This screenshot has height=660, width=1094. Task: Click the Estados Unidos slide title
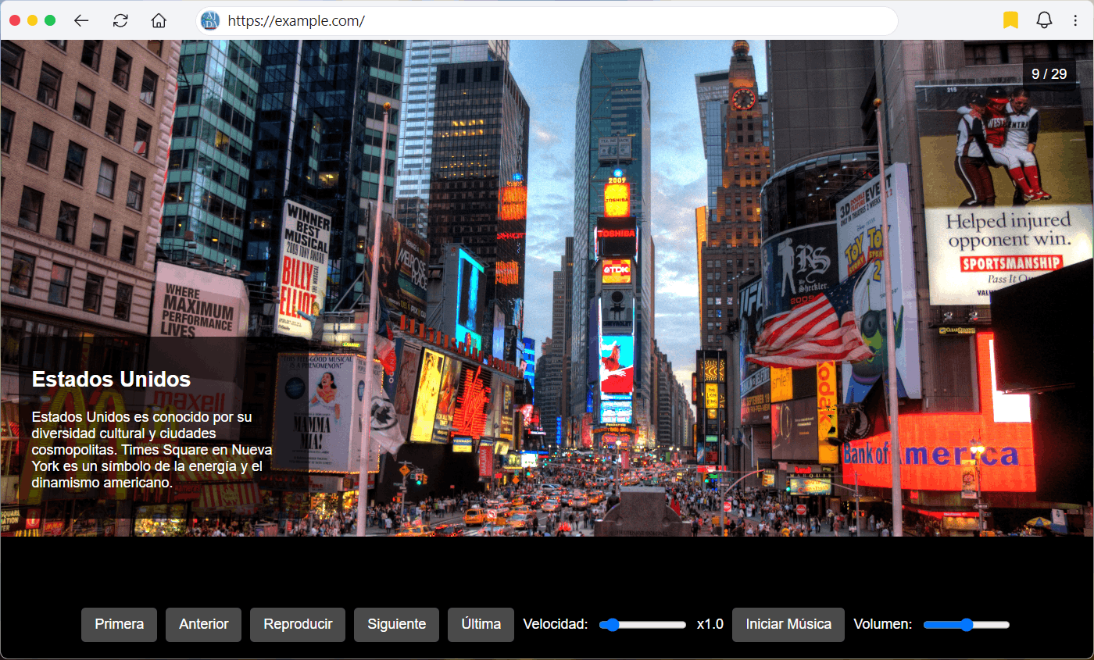click(111, 380)
